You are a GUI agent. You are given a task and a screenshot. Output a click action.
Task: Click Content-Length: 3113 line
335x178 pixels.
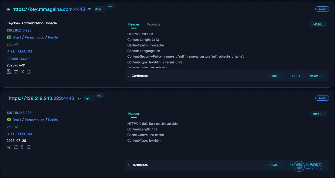[143, 40]
